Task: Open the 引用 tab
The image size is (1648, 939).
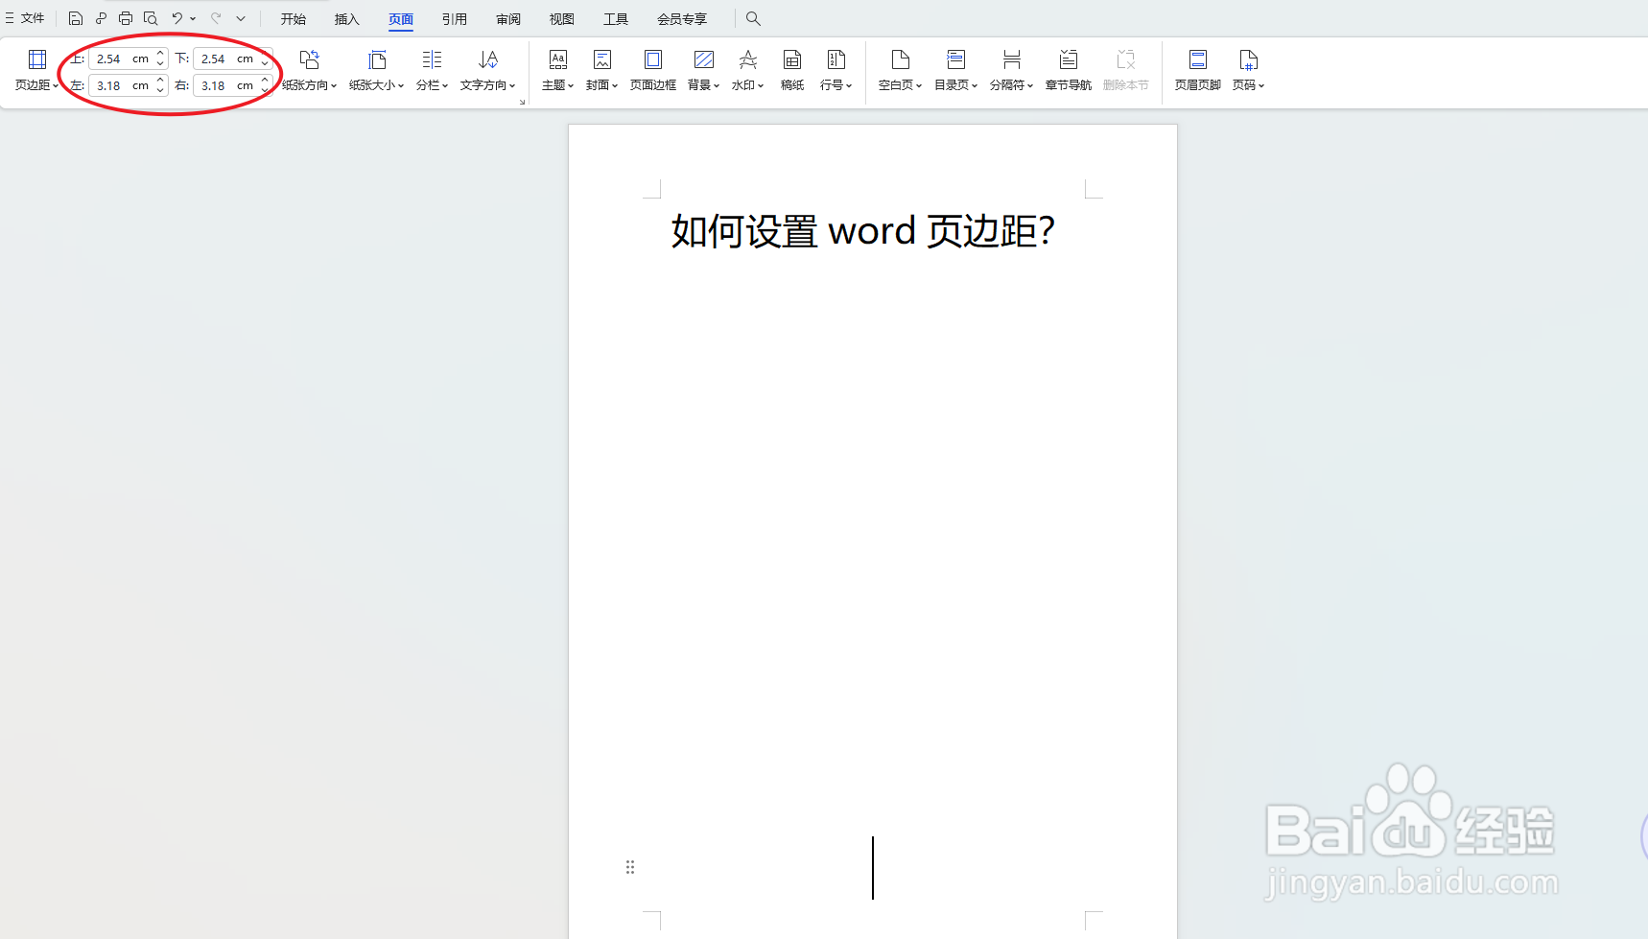Action: point(455,19)
